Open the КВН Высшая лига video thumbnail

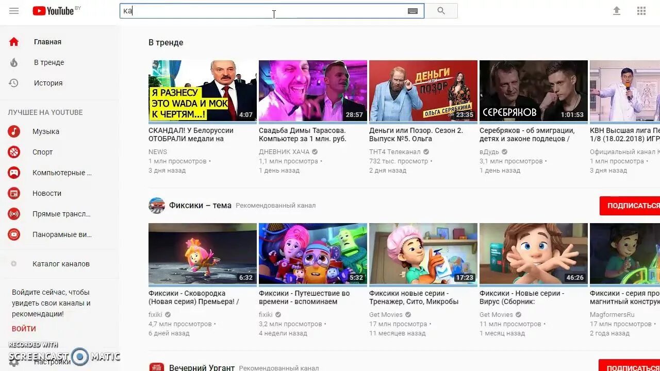click(625, 91)
